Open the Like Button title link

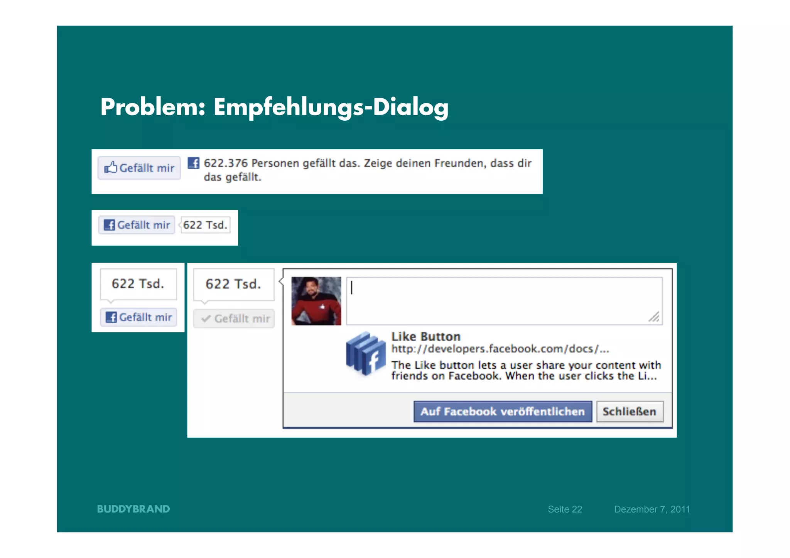click(x=426, y=337)
